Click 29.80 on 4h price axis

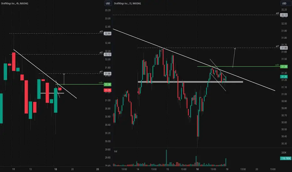[108, 149]
